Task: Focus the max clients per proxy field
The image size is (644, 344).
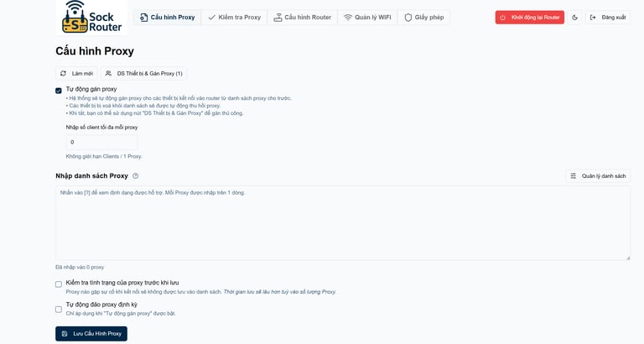Action: [x=101, y=142]
